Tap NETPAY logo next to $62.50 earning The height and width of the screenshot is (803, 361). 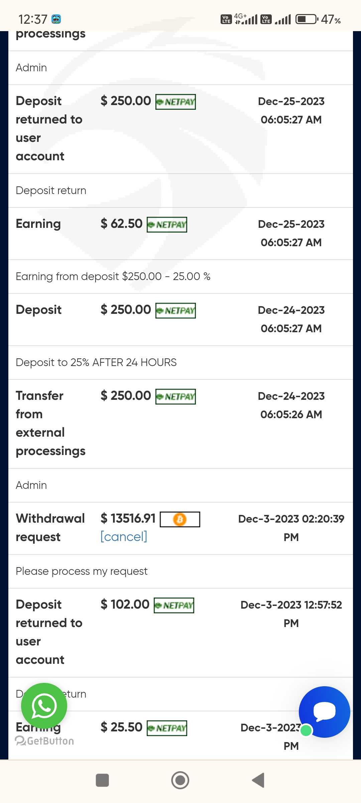click(x=167, y=225)
